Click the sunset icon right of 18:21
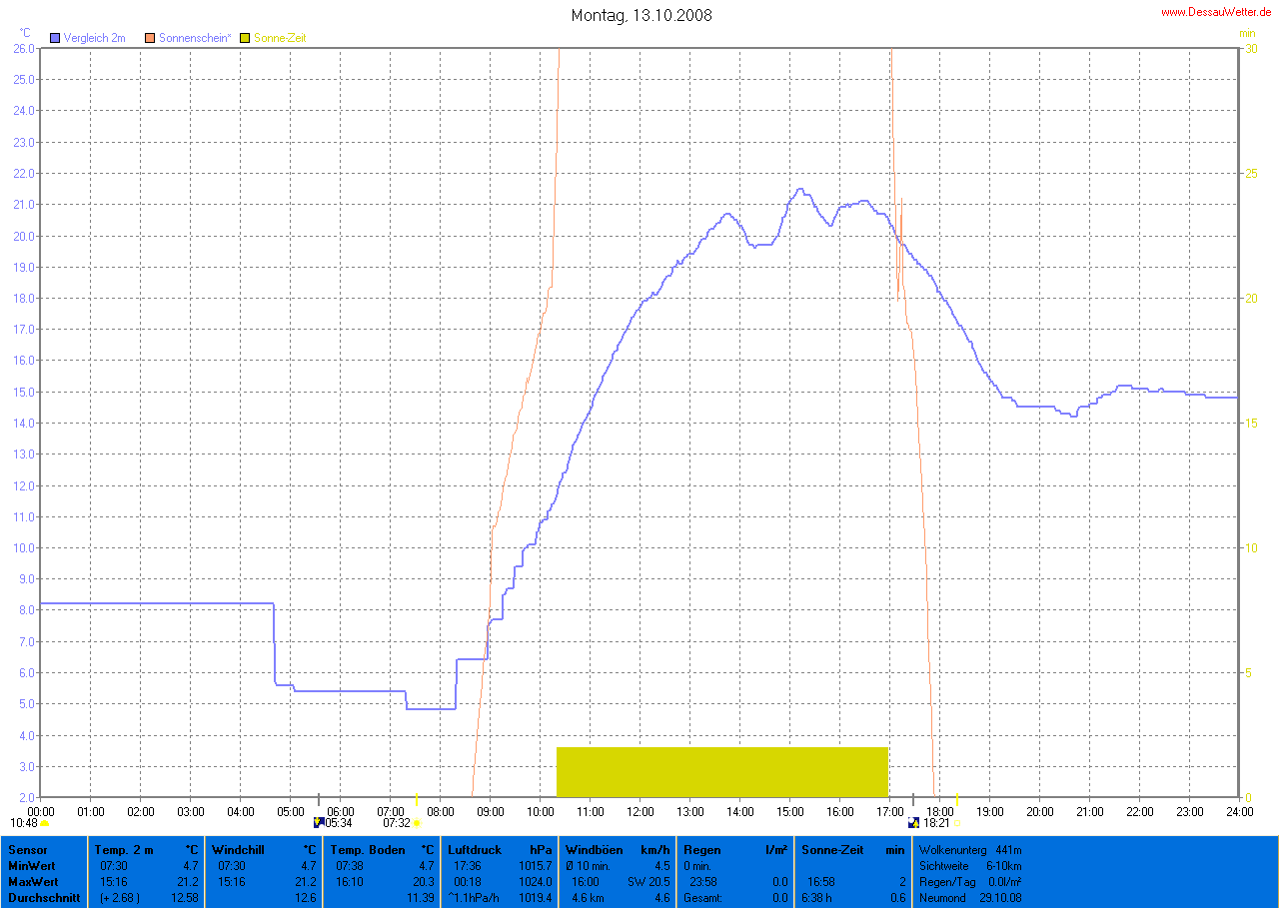 tap(957, 824)
